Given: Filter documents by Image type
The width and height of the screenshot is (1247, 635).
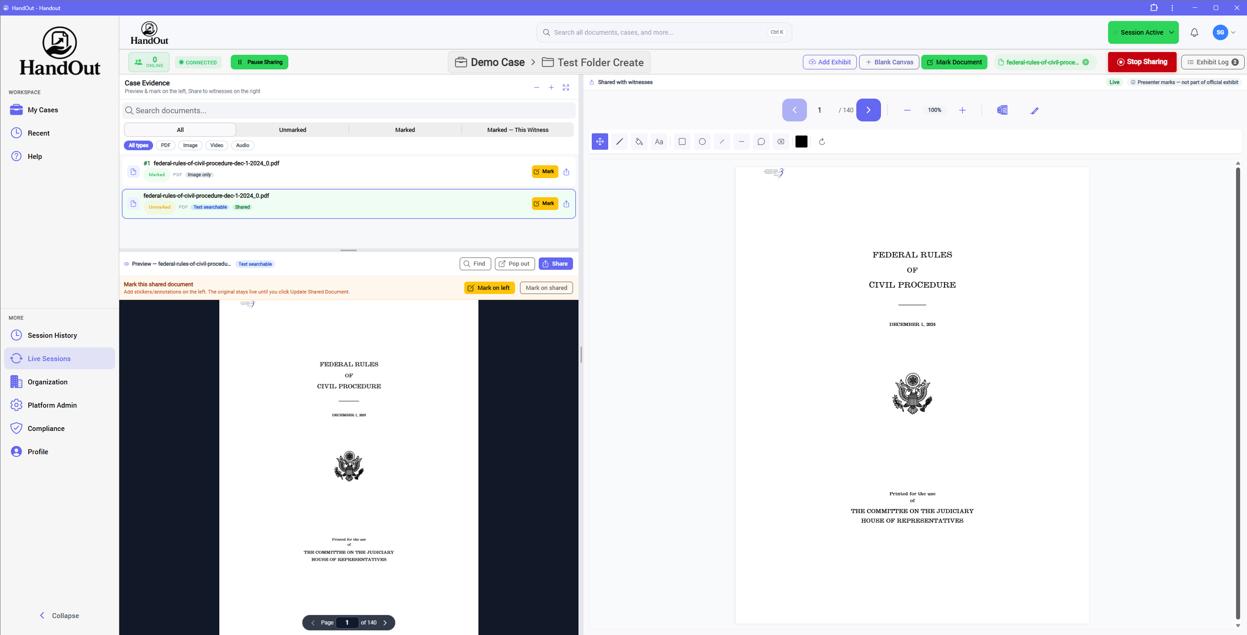Looking at the screenshot, I should (x=190, y=145).
